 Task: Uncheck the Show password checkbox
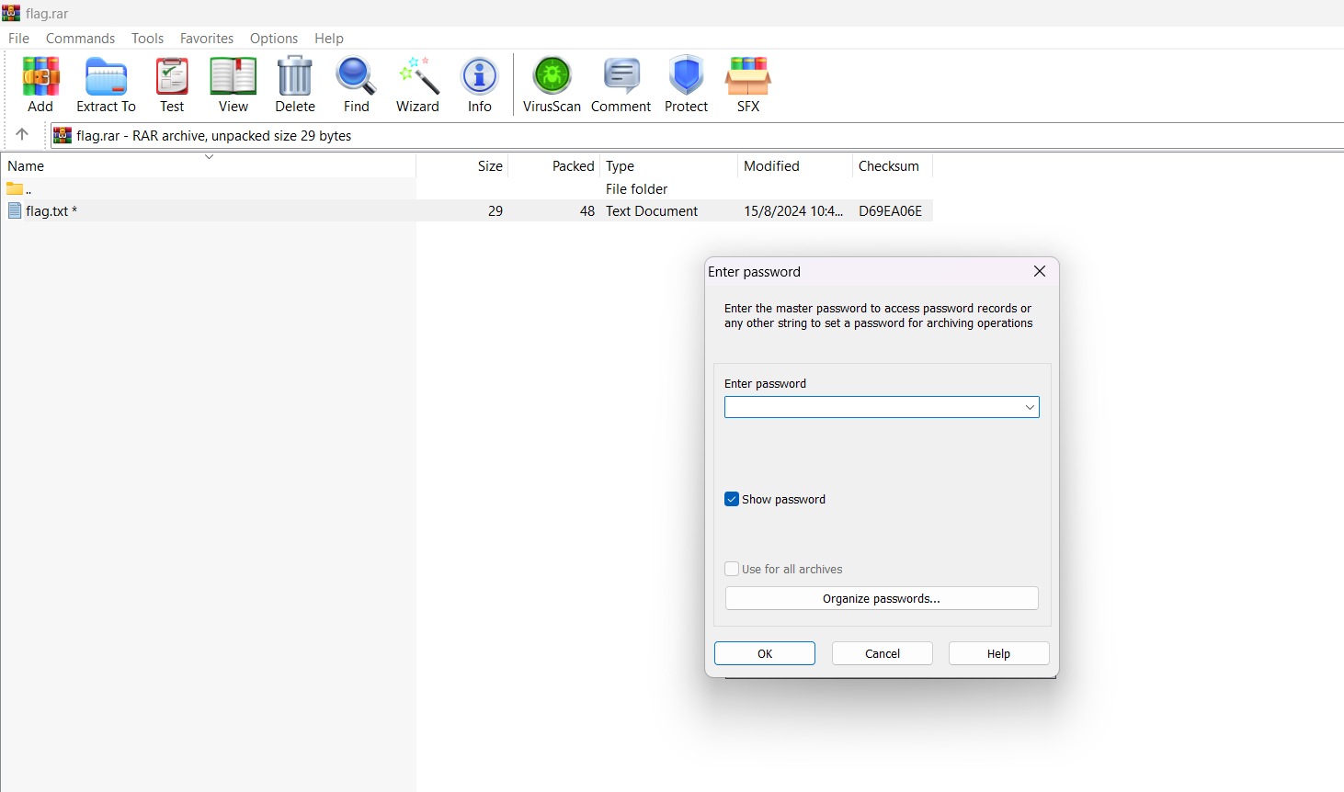[x=732, y=499]
